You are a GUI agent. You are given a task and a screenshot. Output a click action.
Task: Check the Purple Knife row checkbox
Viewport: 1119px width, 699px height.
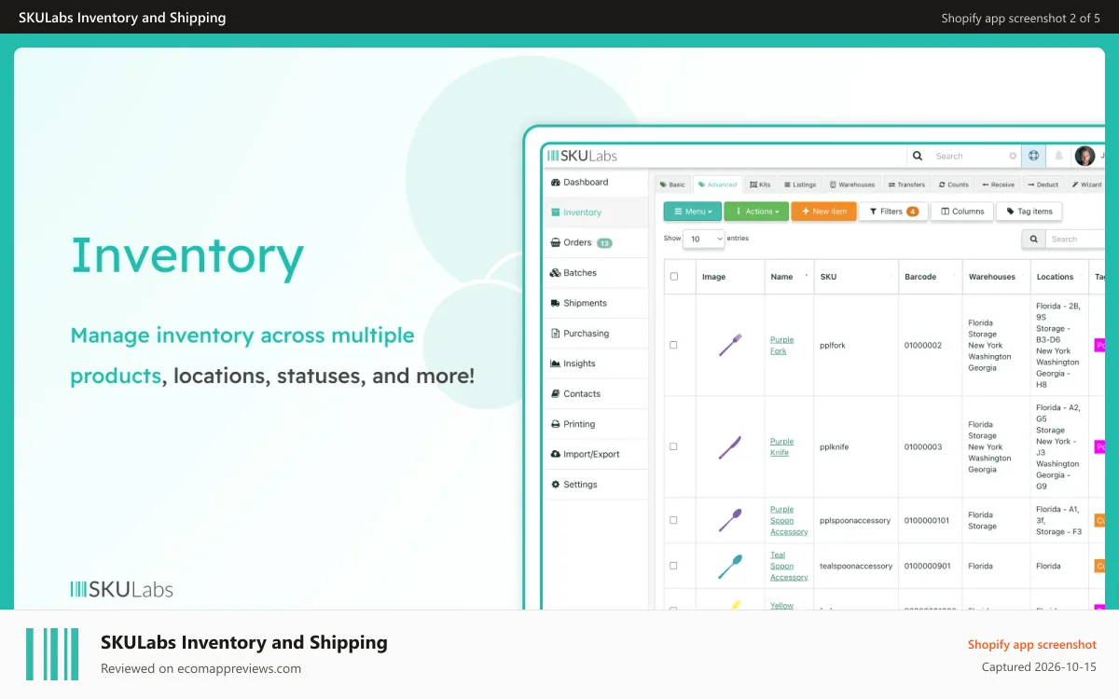(x=674, y=446)
